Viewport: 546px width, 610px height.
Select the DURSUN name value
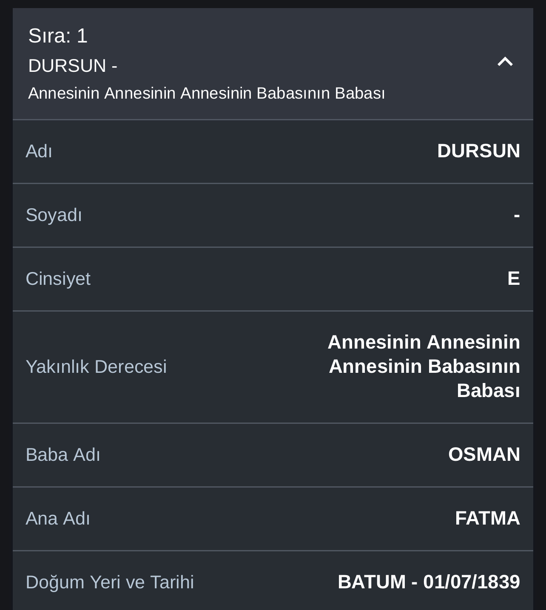click(478, 151)
